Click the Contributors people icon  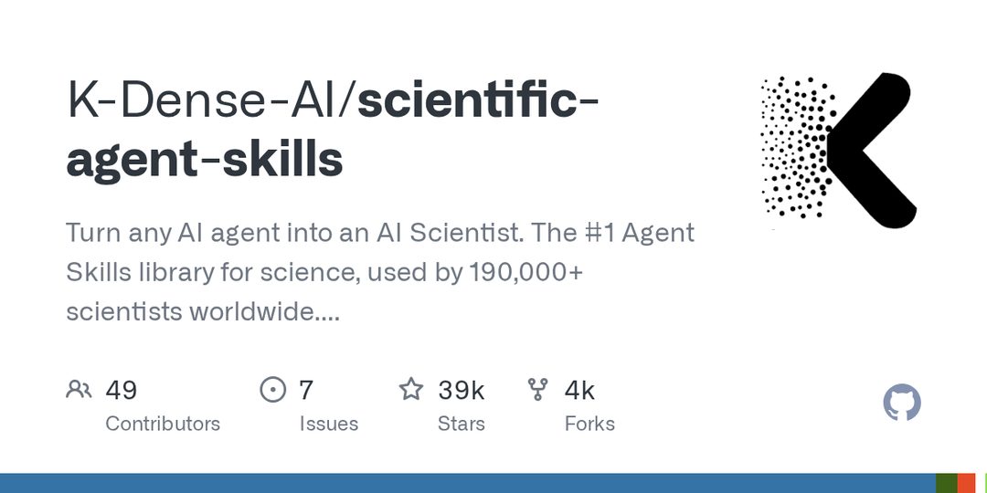tap(79, 389)
